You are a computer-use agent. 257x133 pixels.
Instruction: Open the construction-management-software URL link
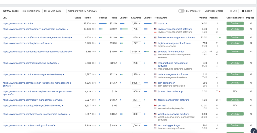[x=36, y=52]
